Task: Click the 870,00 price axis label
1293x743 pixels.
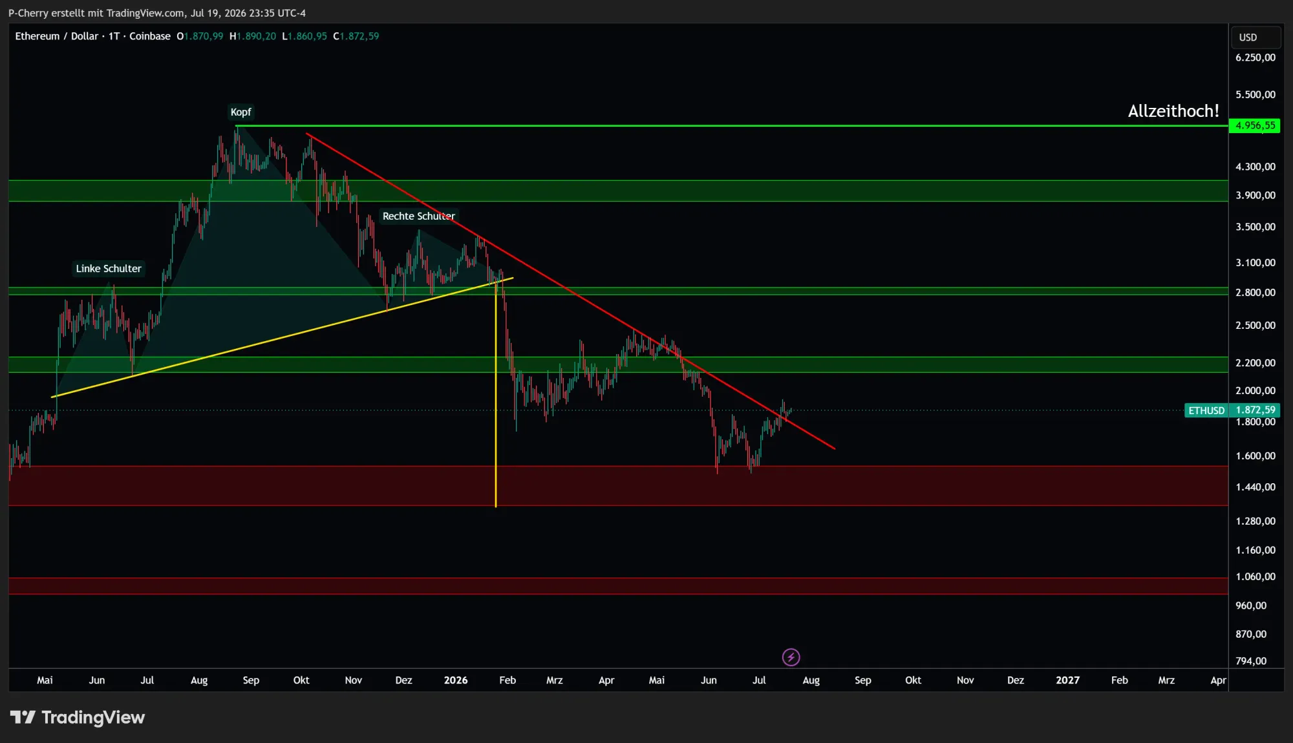Action: (x=1250, y=634)
